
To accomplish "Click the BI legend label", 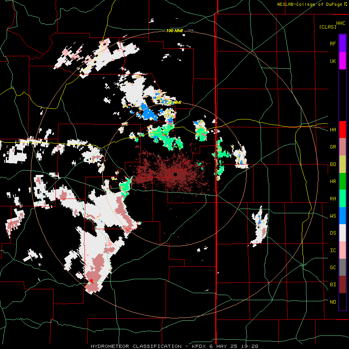I will pos(333,285).
